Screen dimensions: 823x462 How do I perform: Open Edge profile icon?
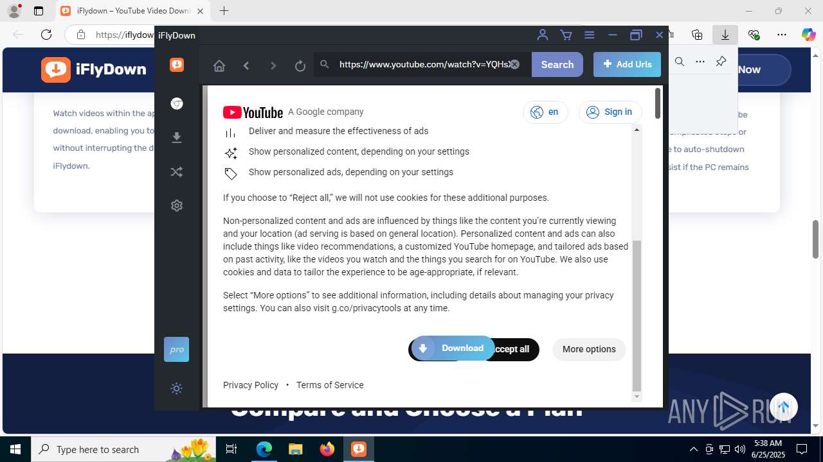pos(14,11)
